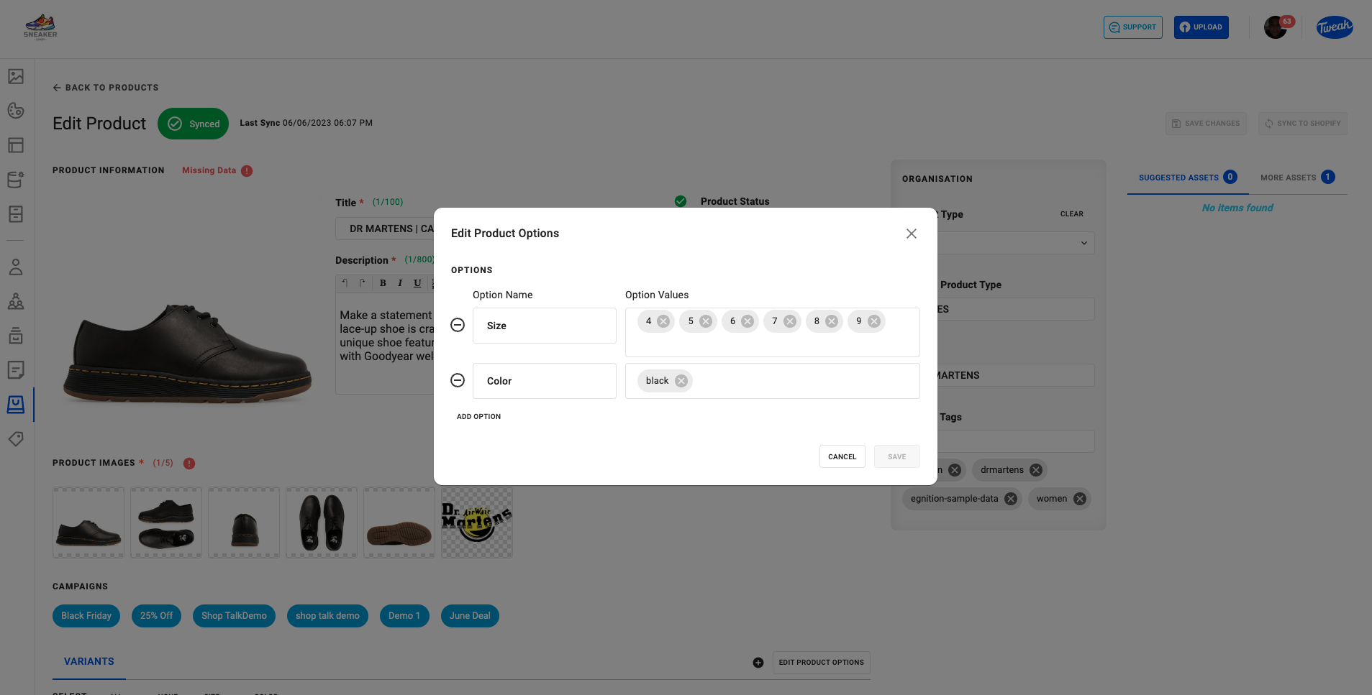Open the tags icon in sidebar
Viewport: 1372px width, 695px height.
pos(16,438)
